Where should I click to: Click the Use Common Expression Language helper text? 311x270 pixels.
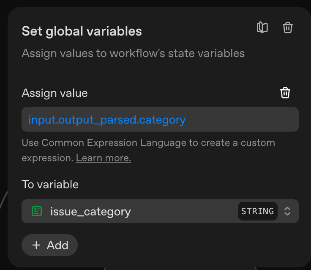(148, 143)
